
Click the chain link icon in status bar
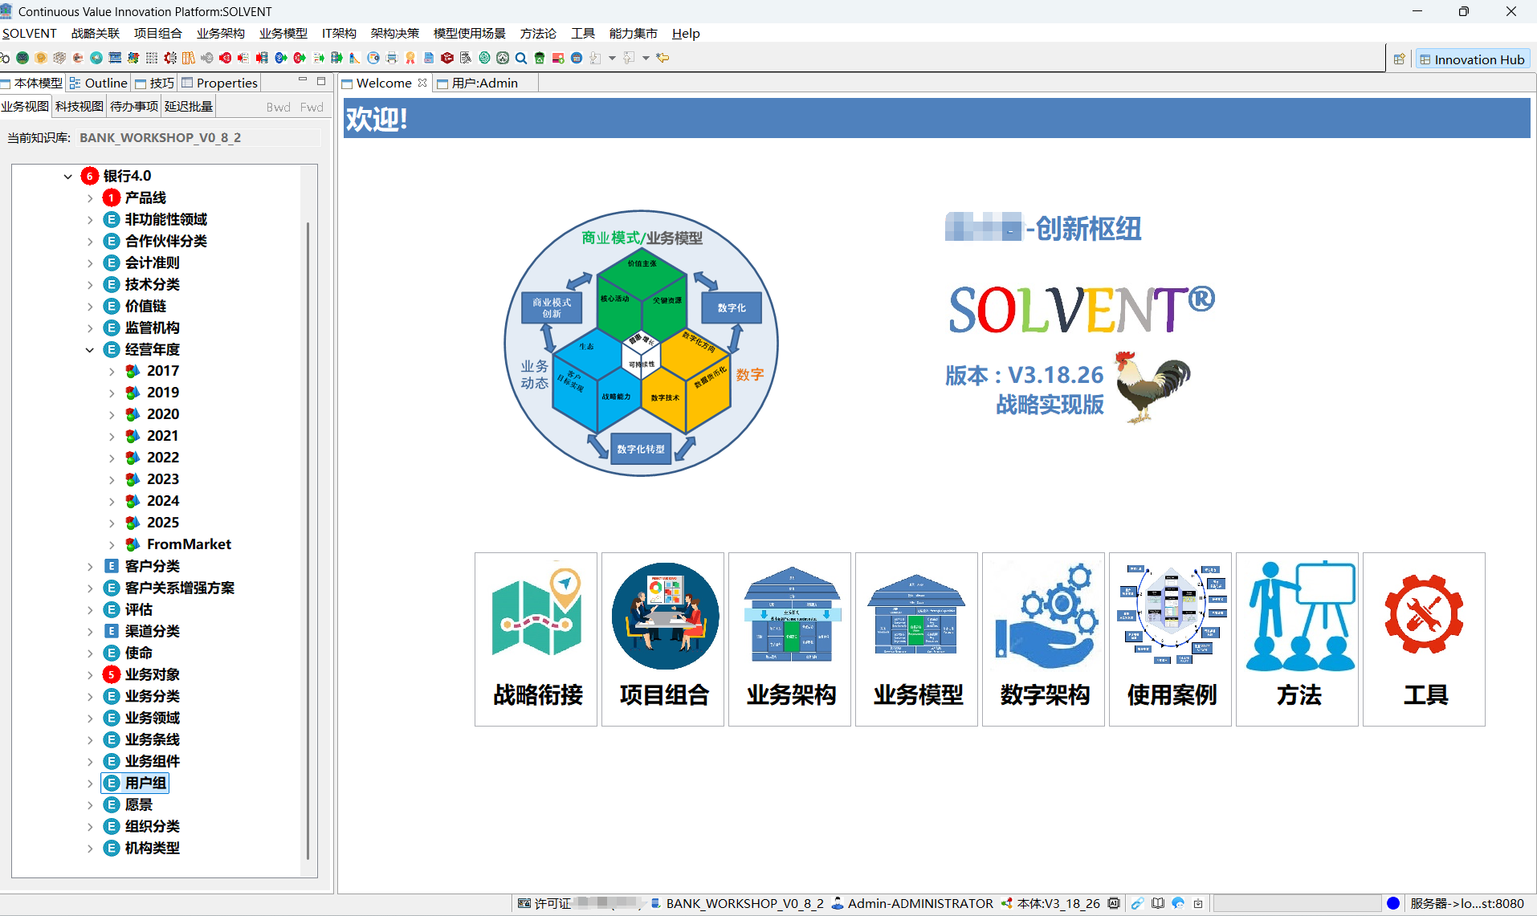pos(1137,903)
